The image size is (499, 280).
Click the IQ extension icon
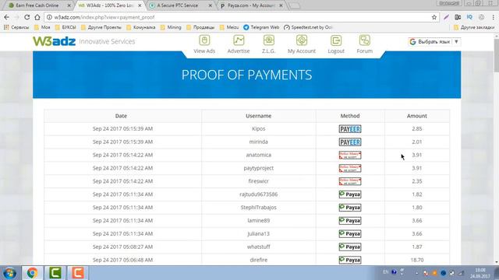(469, 17)
